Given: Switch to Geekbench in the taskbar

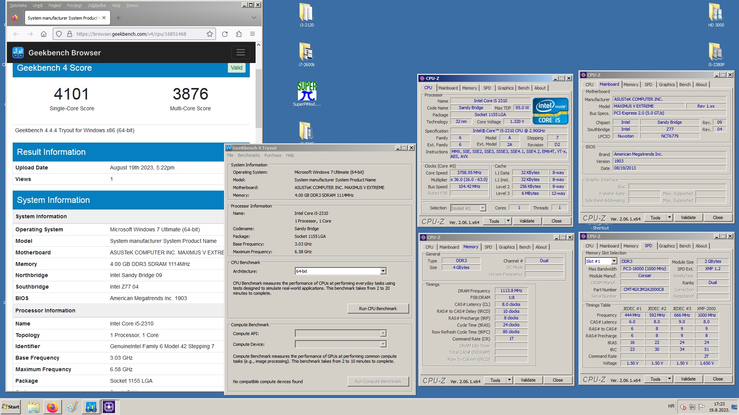Looking at the screenshot, I should click(x=91, y=407).
